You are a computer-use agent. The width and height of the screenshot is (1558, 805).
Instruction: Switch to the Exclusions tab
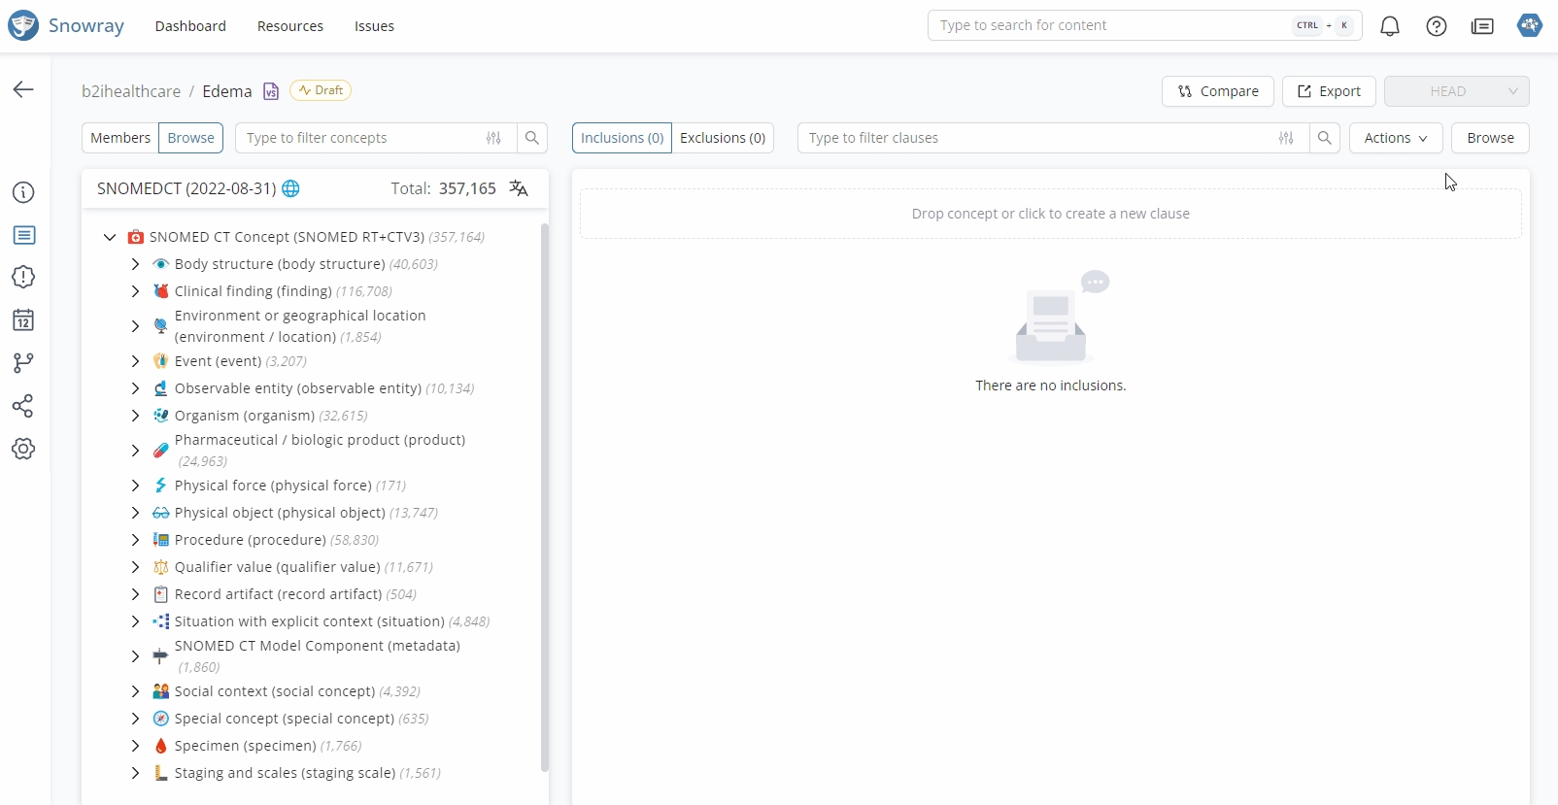723,138
